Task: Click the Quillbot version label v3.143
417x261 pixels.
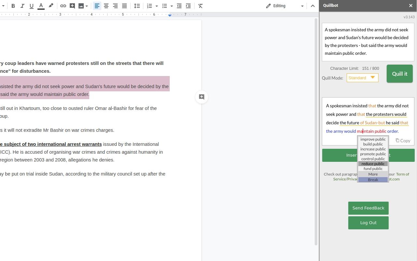Action: (409, 17)
